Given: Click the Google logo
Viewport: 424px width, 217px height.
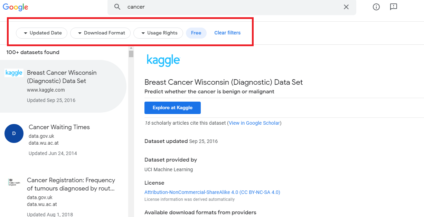Looking at the screenshot, I should click(16, 7).
